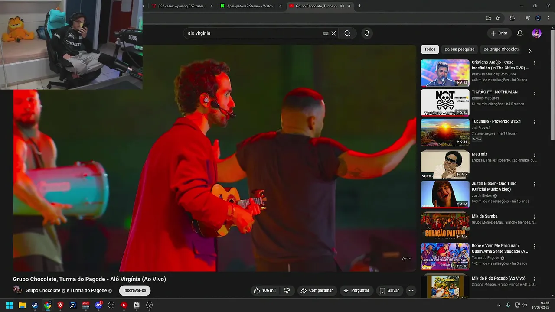Click the Criar create button
The width and height of the screenshot is (555, 312).
(x=499, y=33)
